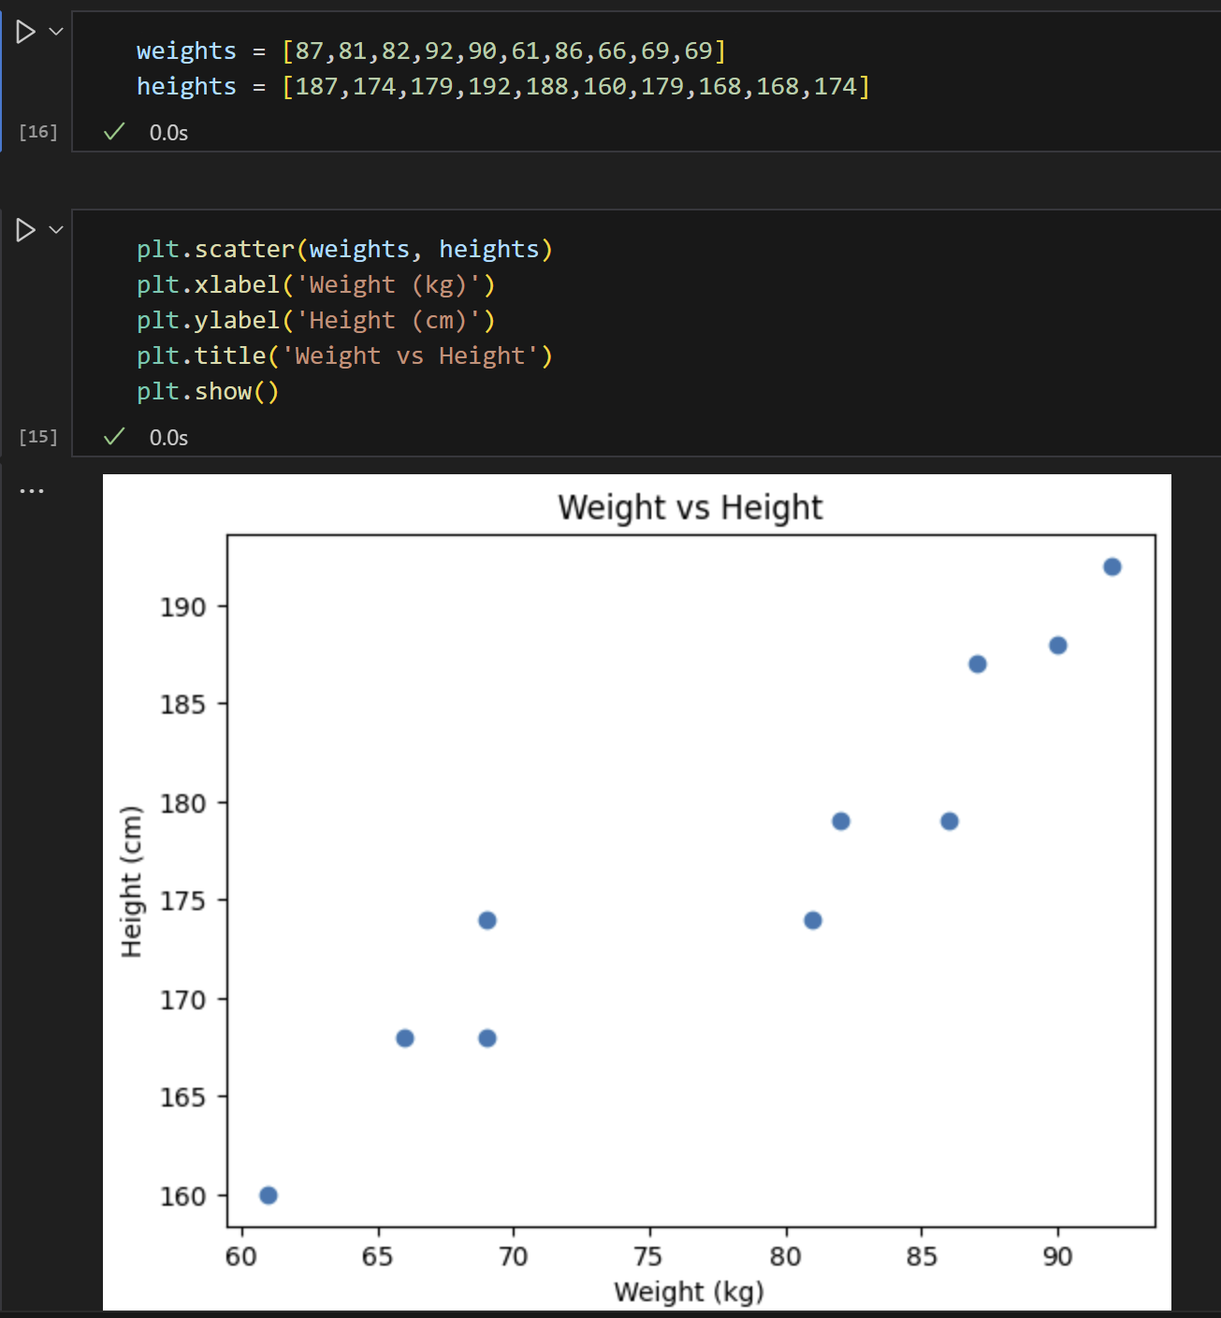The height and width of the screenshot is (1318, 1221).
Task: Click the plt.scatter(weights, heights) code line
Action: (x=345, y=249)
